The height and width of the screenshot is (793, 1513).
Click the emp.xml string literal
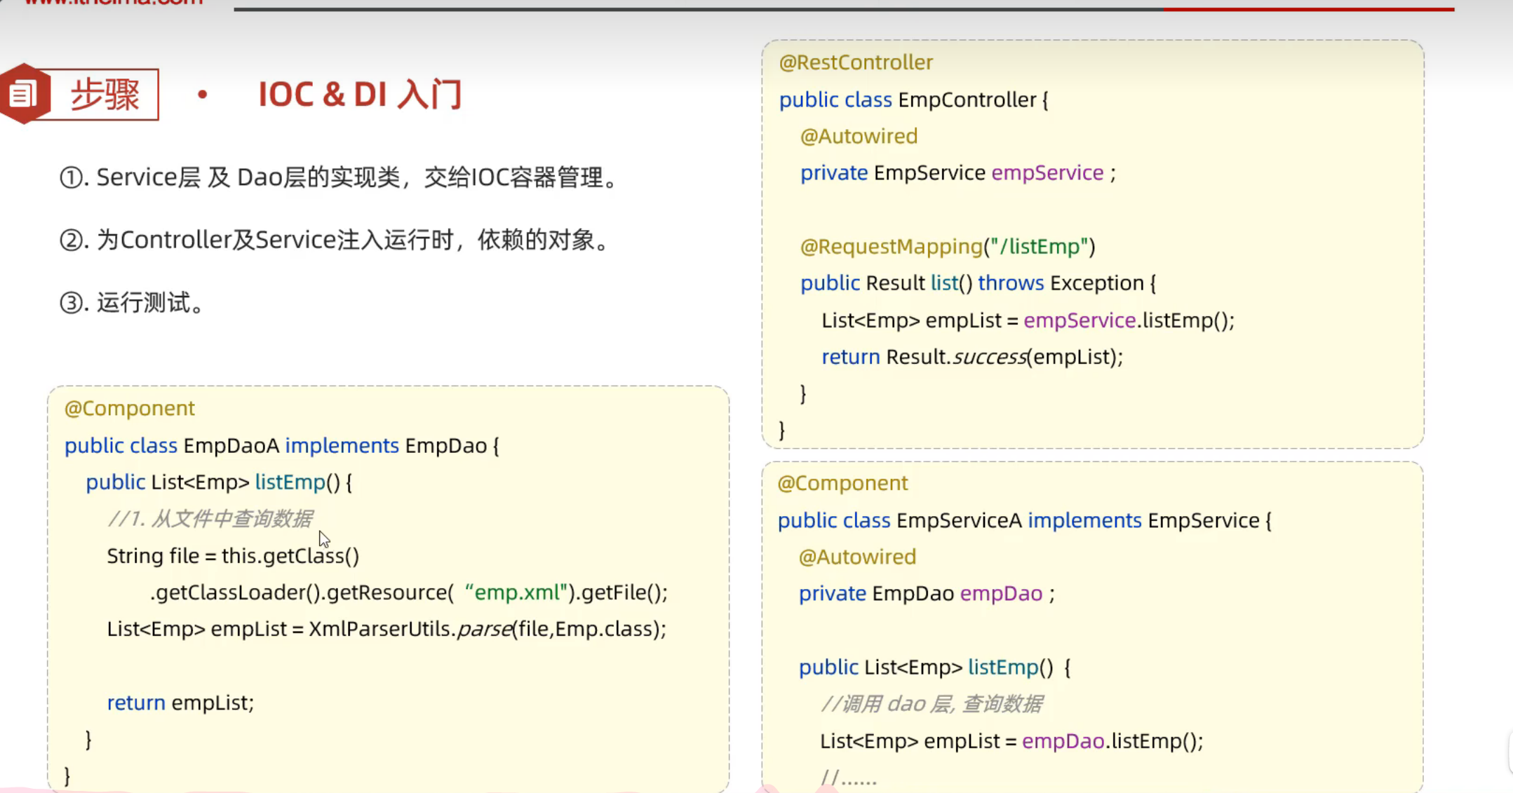(516, 592)
